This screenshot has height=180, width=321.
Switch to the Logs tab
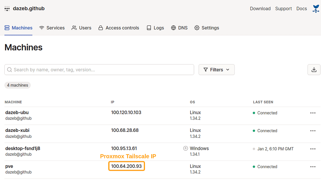[155, 28]
